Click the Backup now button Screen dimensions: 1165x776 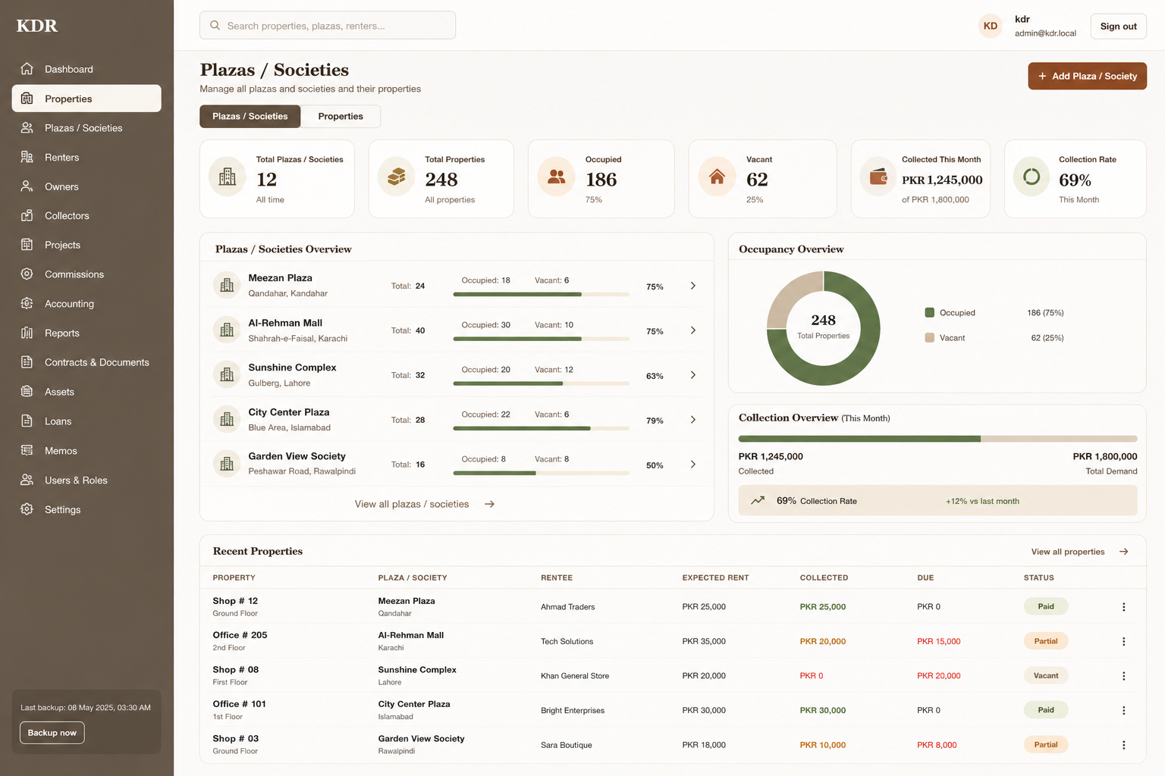tap(52, 733)
